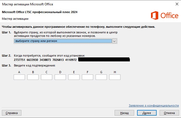The width and height of the screenshot is (181, 118).
Task: Click the 'Шаг 2.' label
Action: coord(6,56)
